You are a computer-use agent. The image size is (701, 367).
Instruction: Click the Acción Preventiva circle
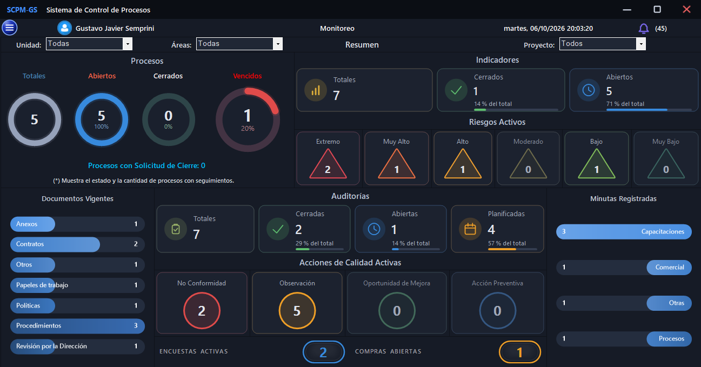tap(497, 311)
